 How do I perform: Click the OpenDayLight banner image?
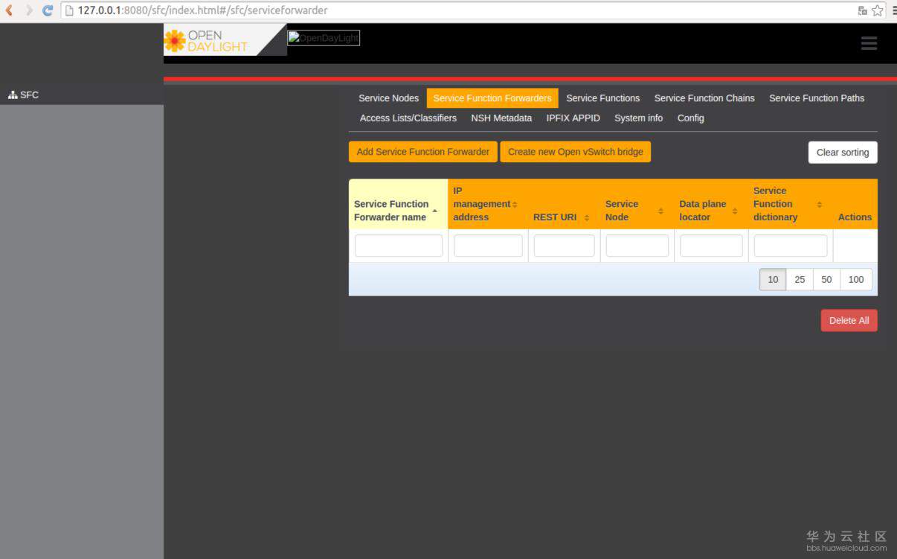[x=323, y=37]
